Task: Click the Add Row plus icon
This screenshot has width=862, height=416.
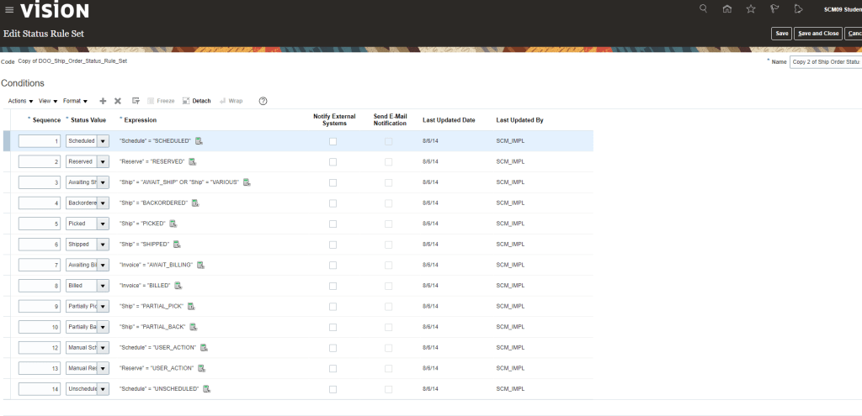Action: click(x=103, y=101)
